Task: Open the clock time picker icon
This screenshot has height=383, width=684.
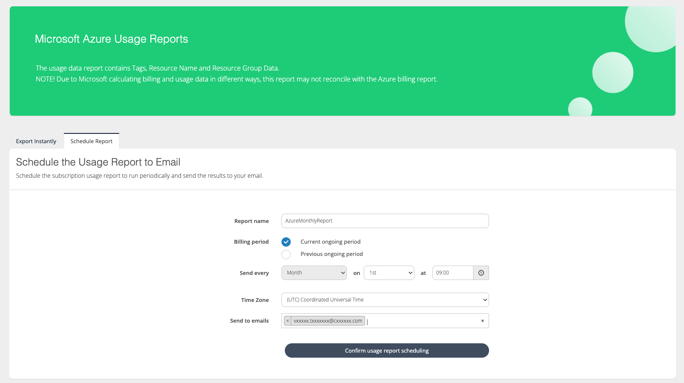Action: 481,273
